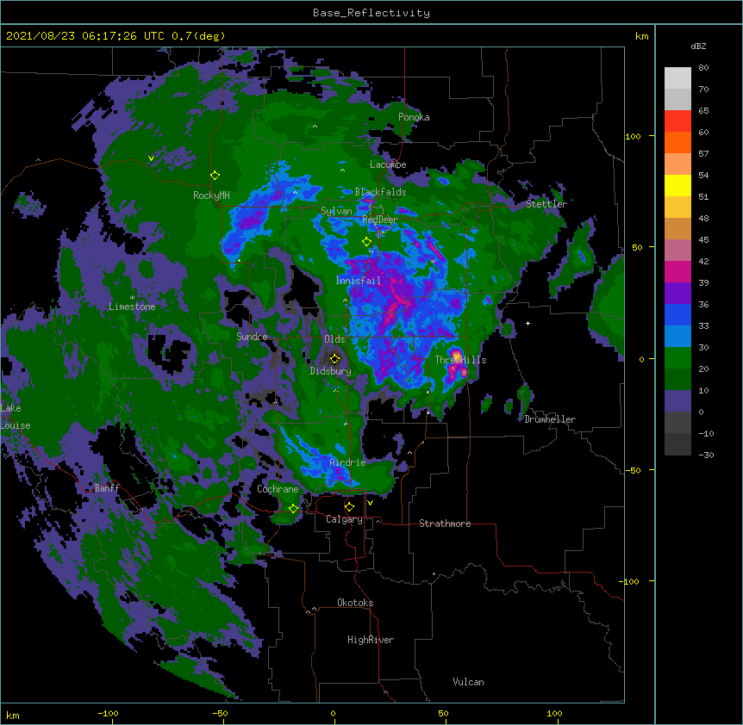Click the Didsbury town label
Image resolution: width=743 pixels, height=725 pixels.
331,371
